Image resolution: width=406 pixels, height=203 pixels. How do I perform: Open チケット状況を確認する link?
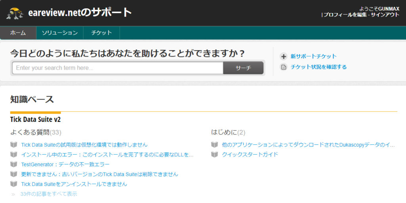[318, 67]
